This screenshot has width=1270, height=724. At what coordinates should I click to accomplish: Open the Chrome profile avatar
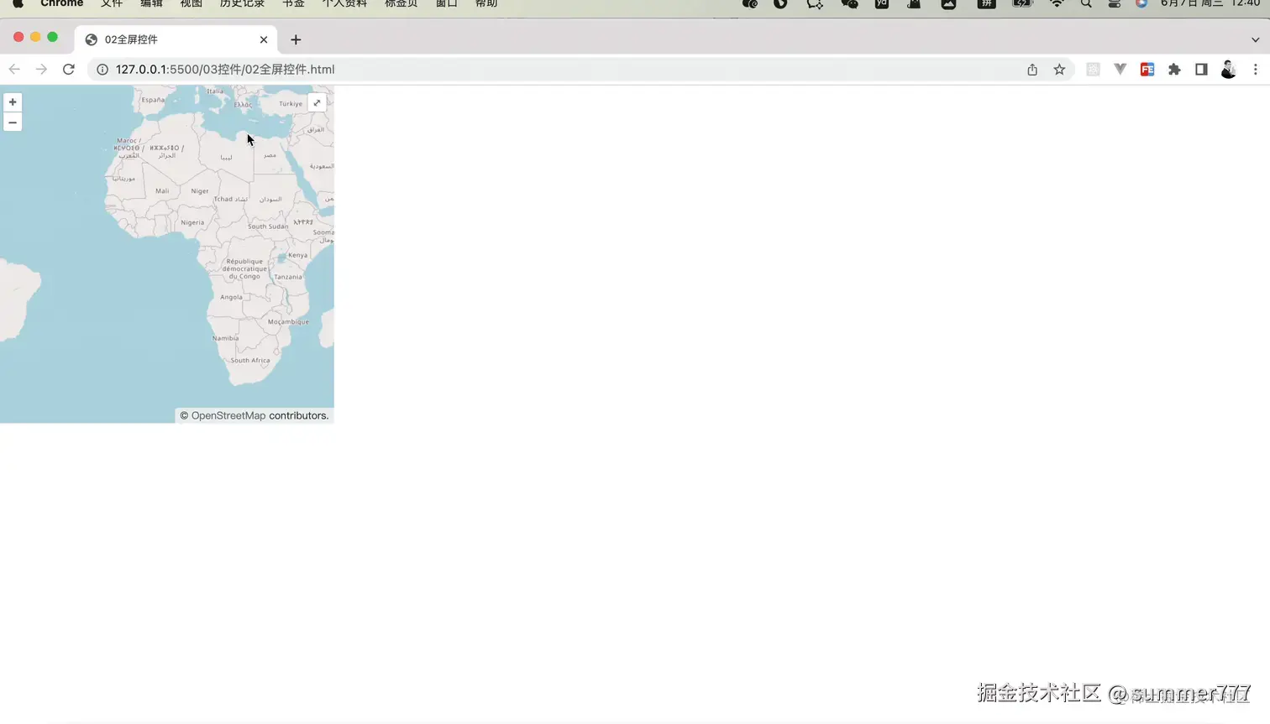[1228, 70]
